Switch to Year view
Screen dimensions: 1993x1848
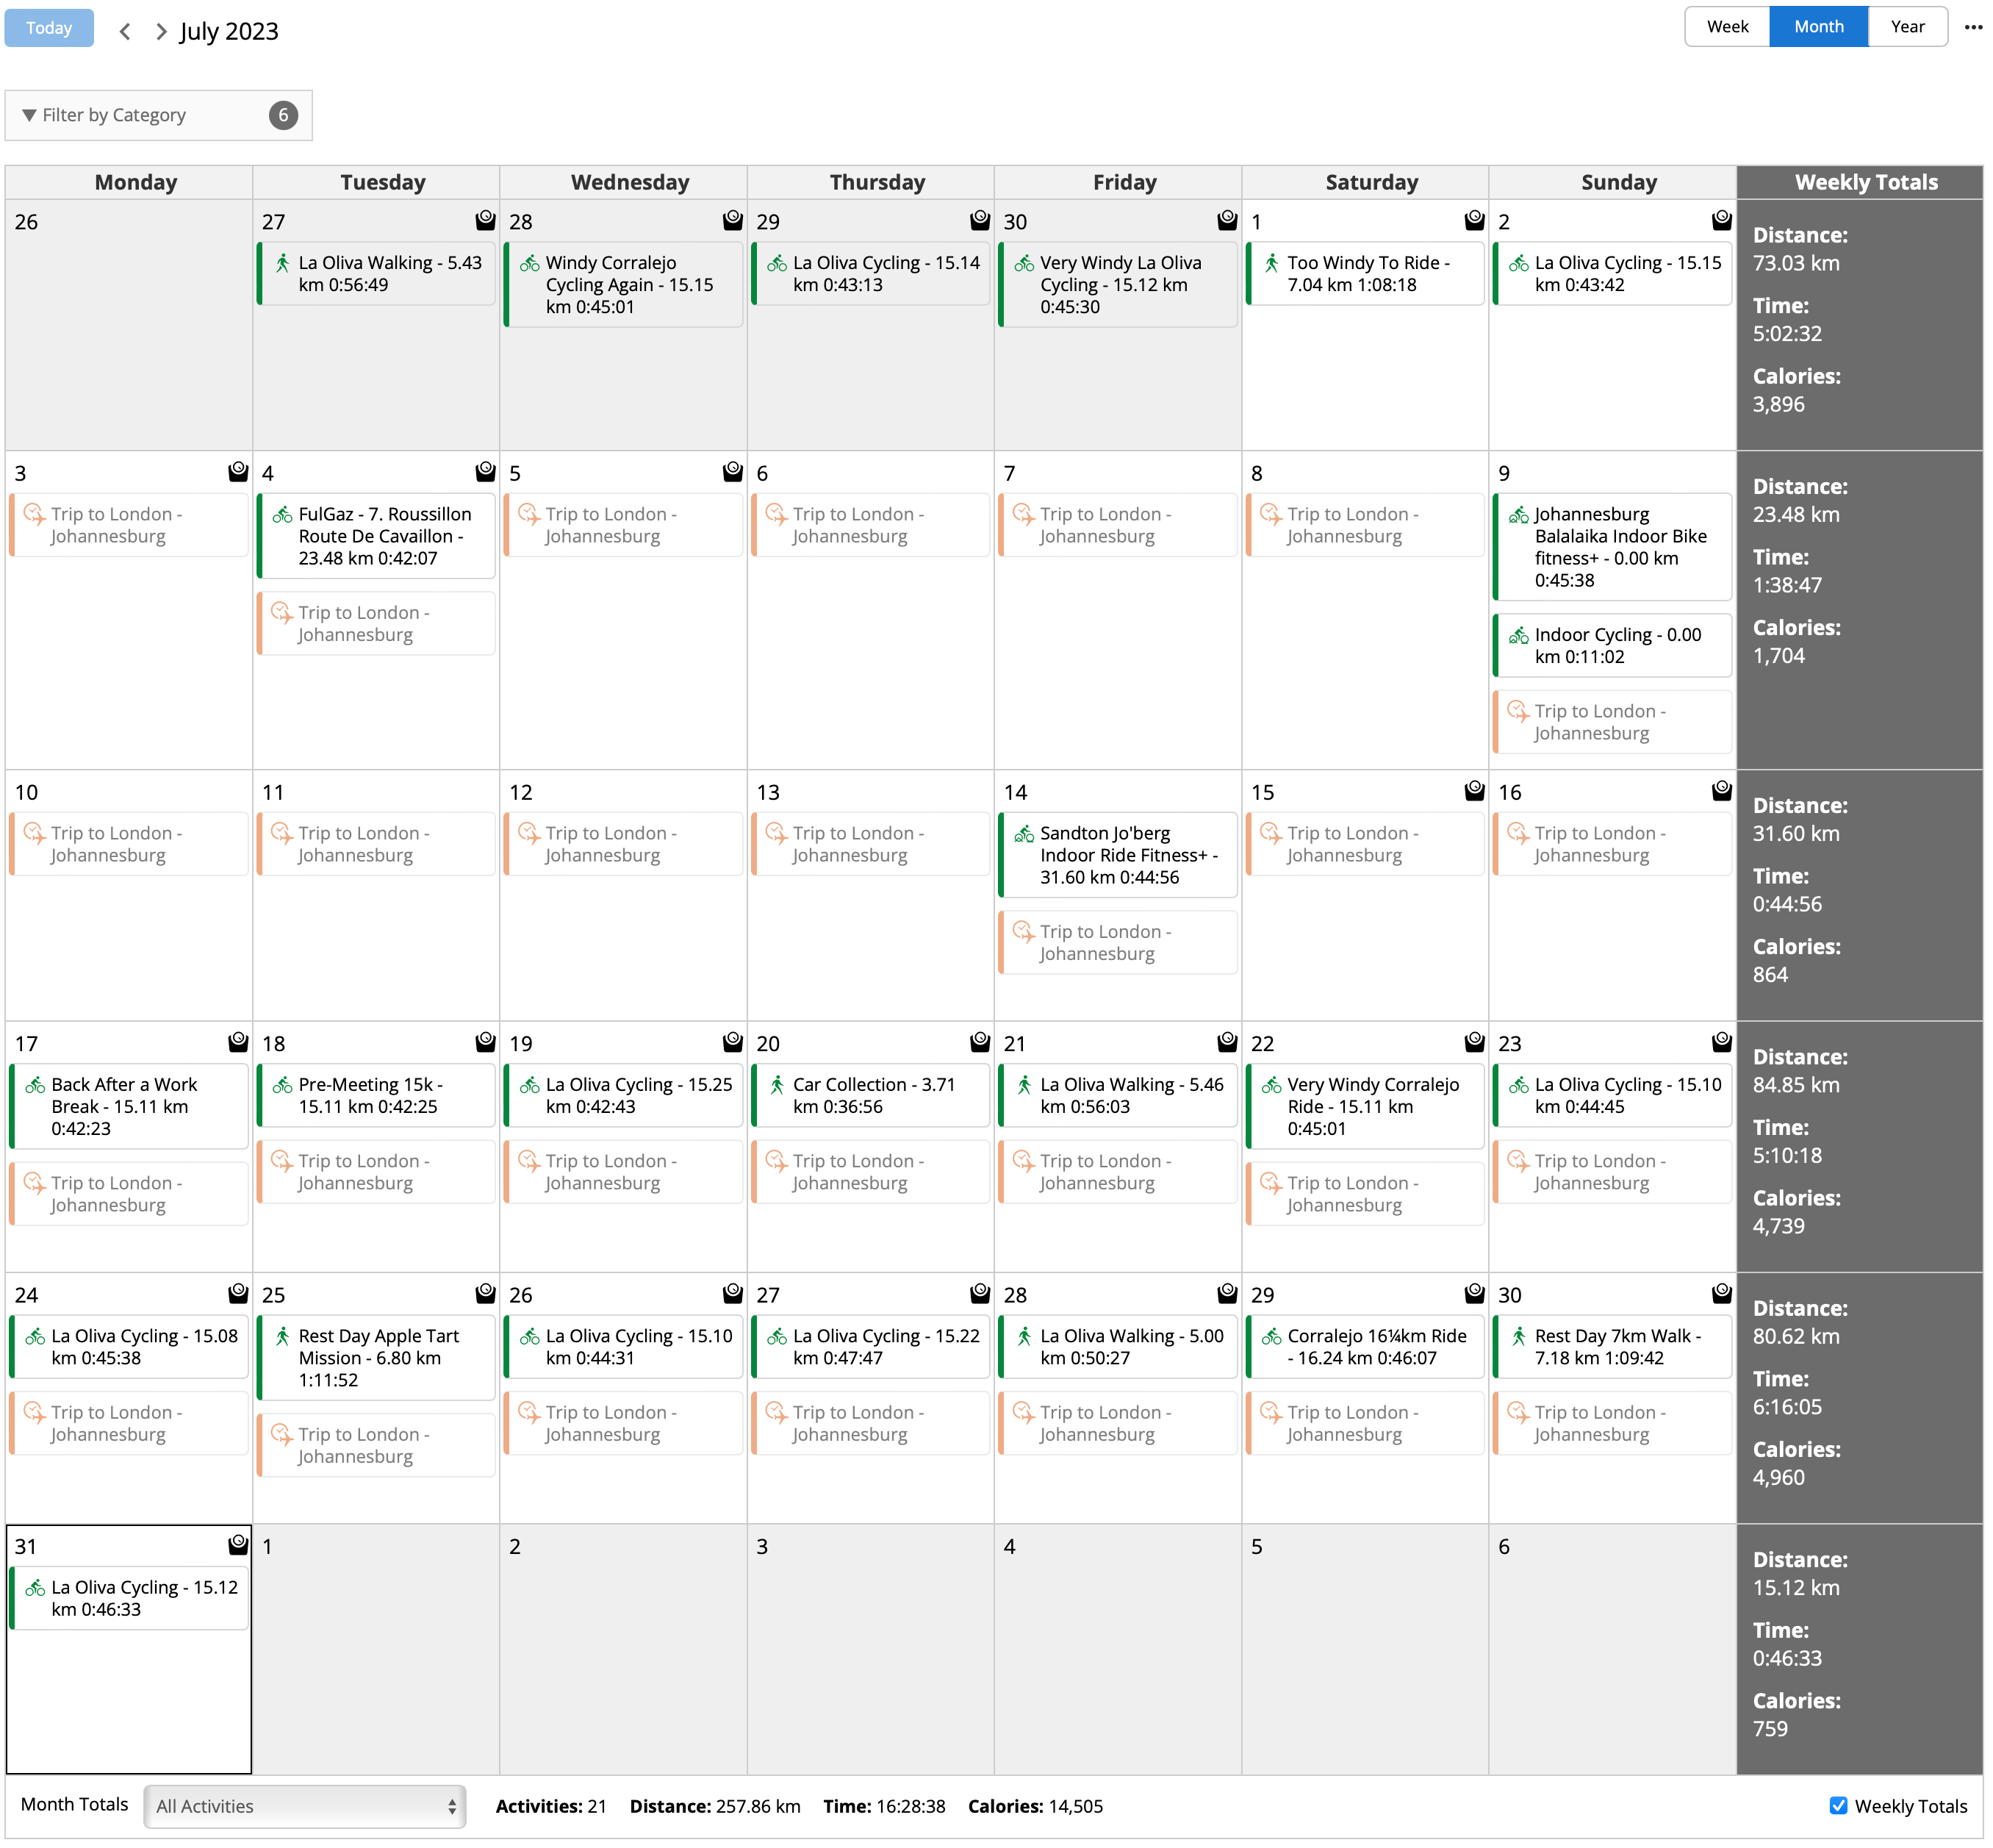1906,27
